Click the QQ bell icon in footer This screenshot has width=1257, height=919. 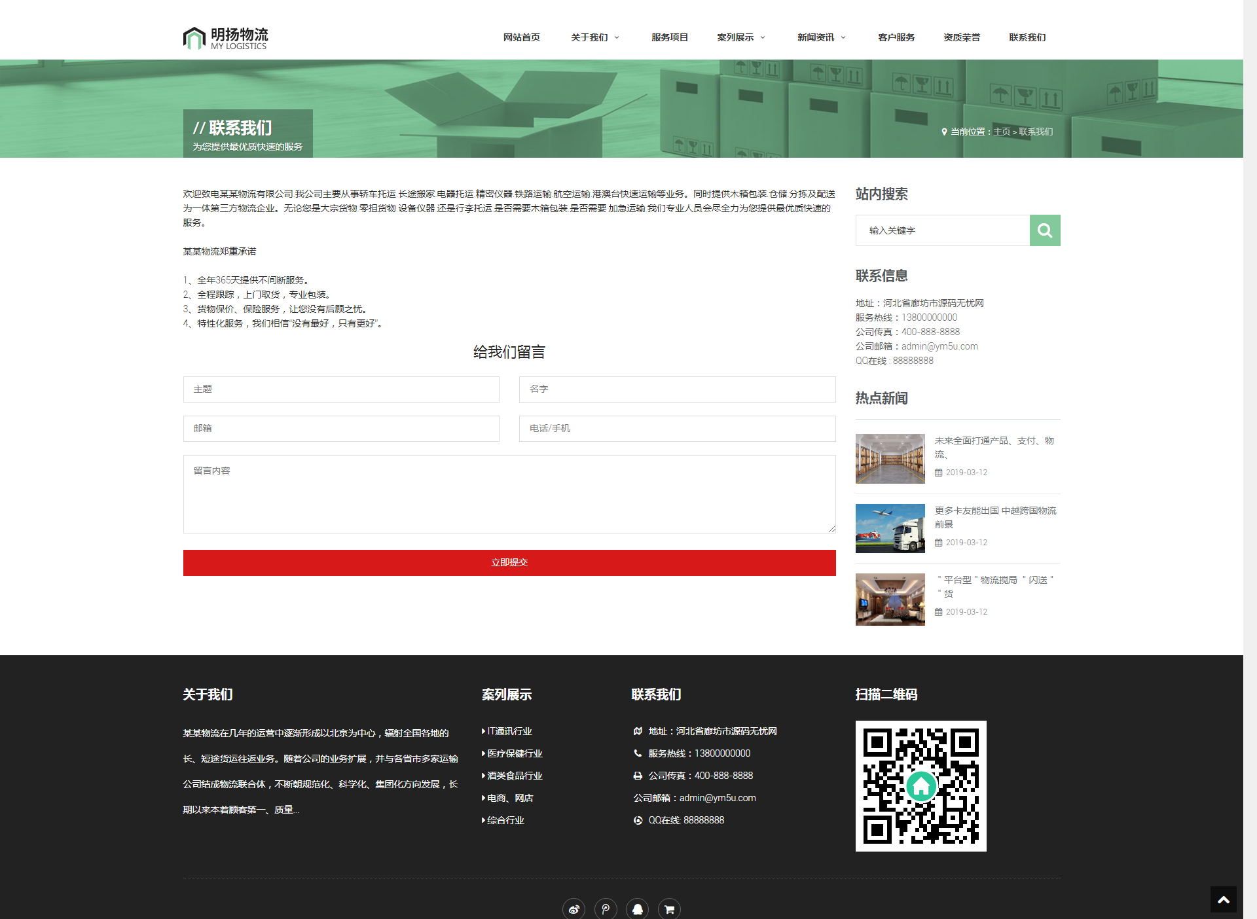(x=637, y=909)
